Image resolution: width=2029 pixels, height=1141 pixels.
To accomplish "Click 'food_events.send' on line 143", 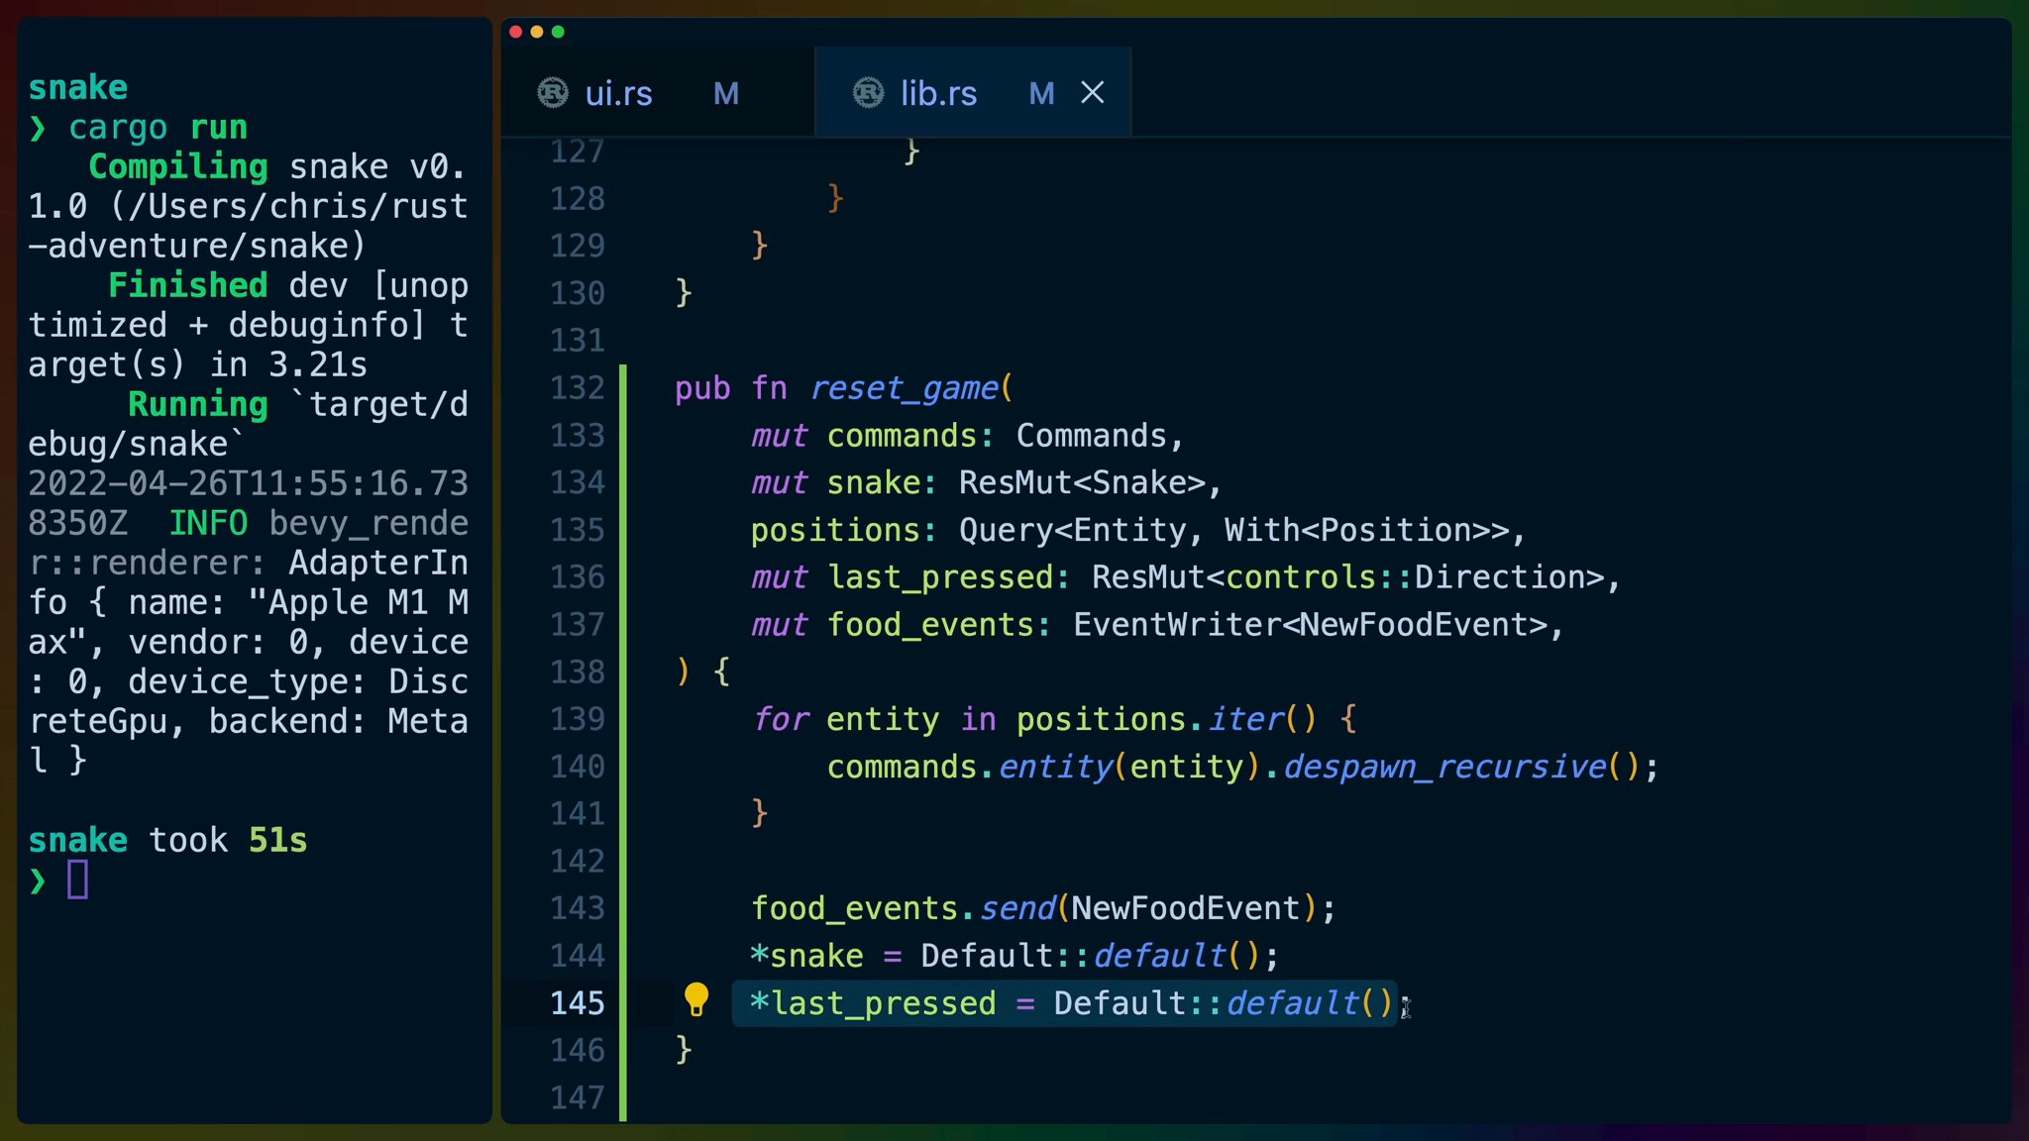I will click(x=904, y=908).
